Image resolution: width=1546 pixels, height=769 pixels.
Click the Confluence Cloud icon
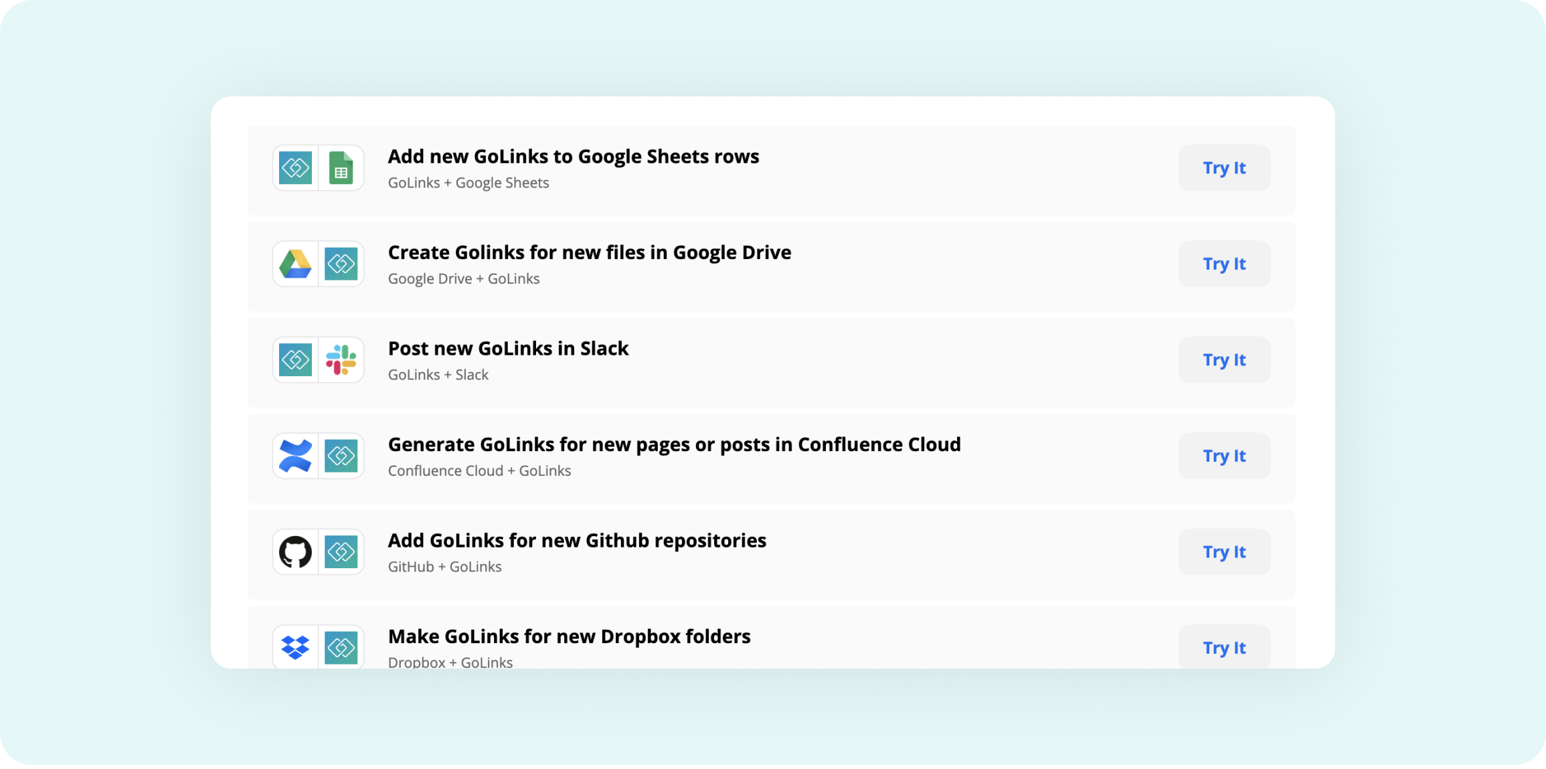click(x=295, y=456)
